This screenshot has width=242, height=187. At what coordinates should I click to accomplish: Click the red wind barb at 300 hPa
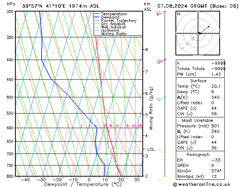coord(161,13)
